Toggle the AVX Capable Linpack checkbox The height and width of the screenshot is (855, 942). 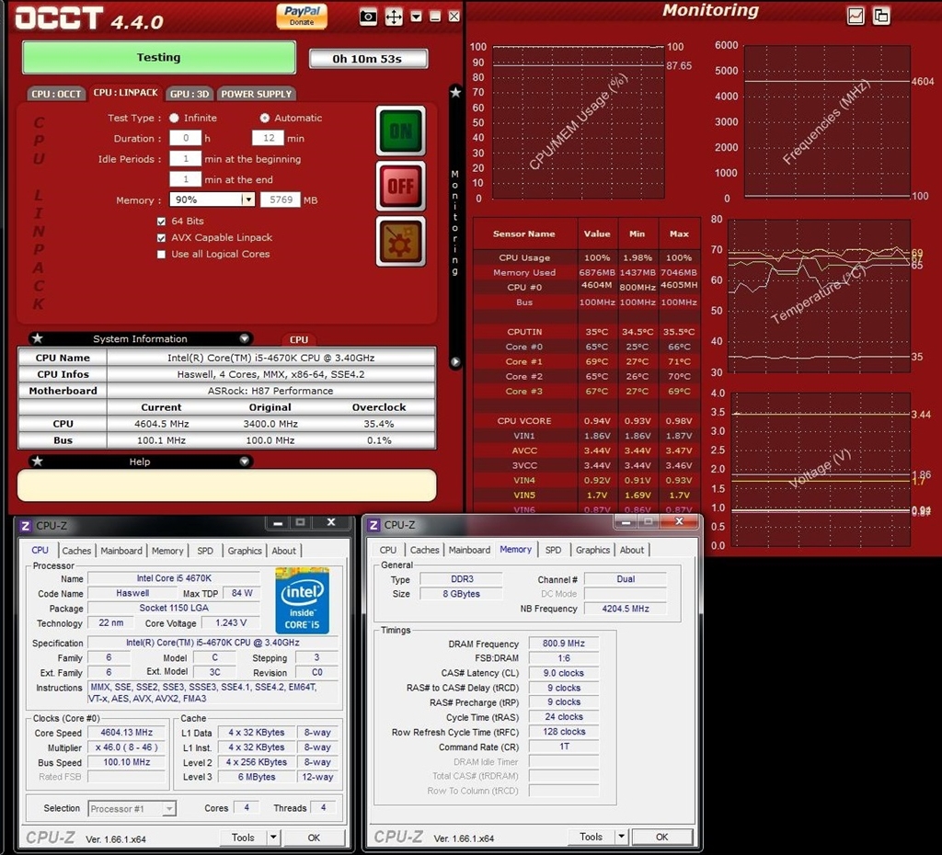tap(161, 238)
